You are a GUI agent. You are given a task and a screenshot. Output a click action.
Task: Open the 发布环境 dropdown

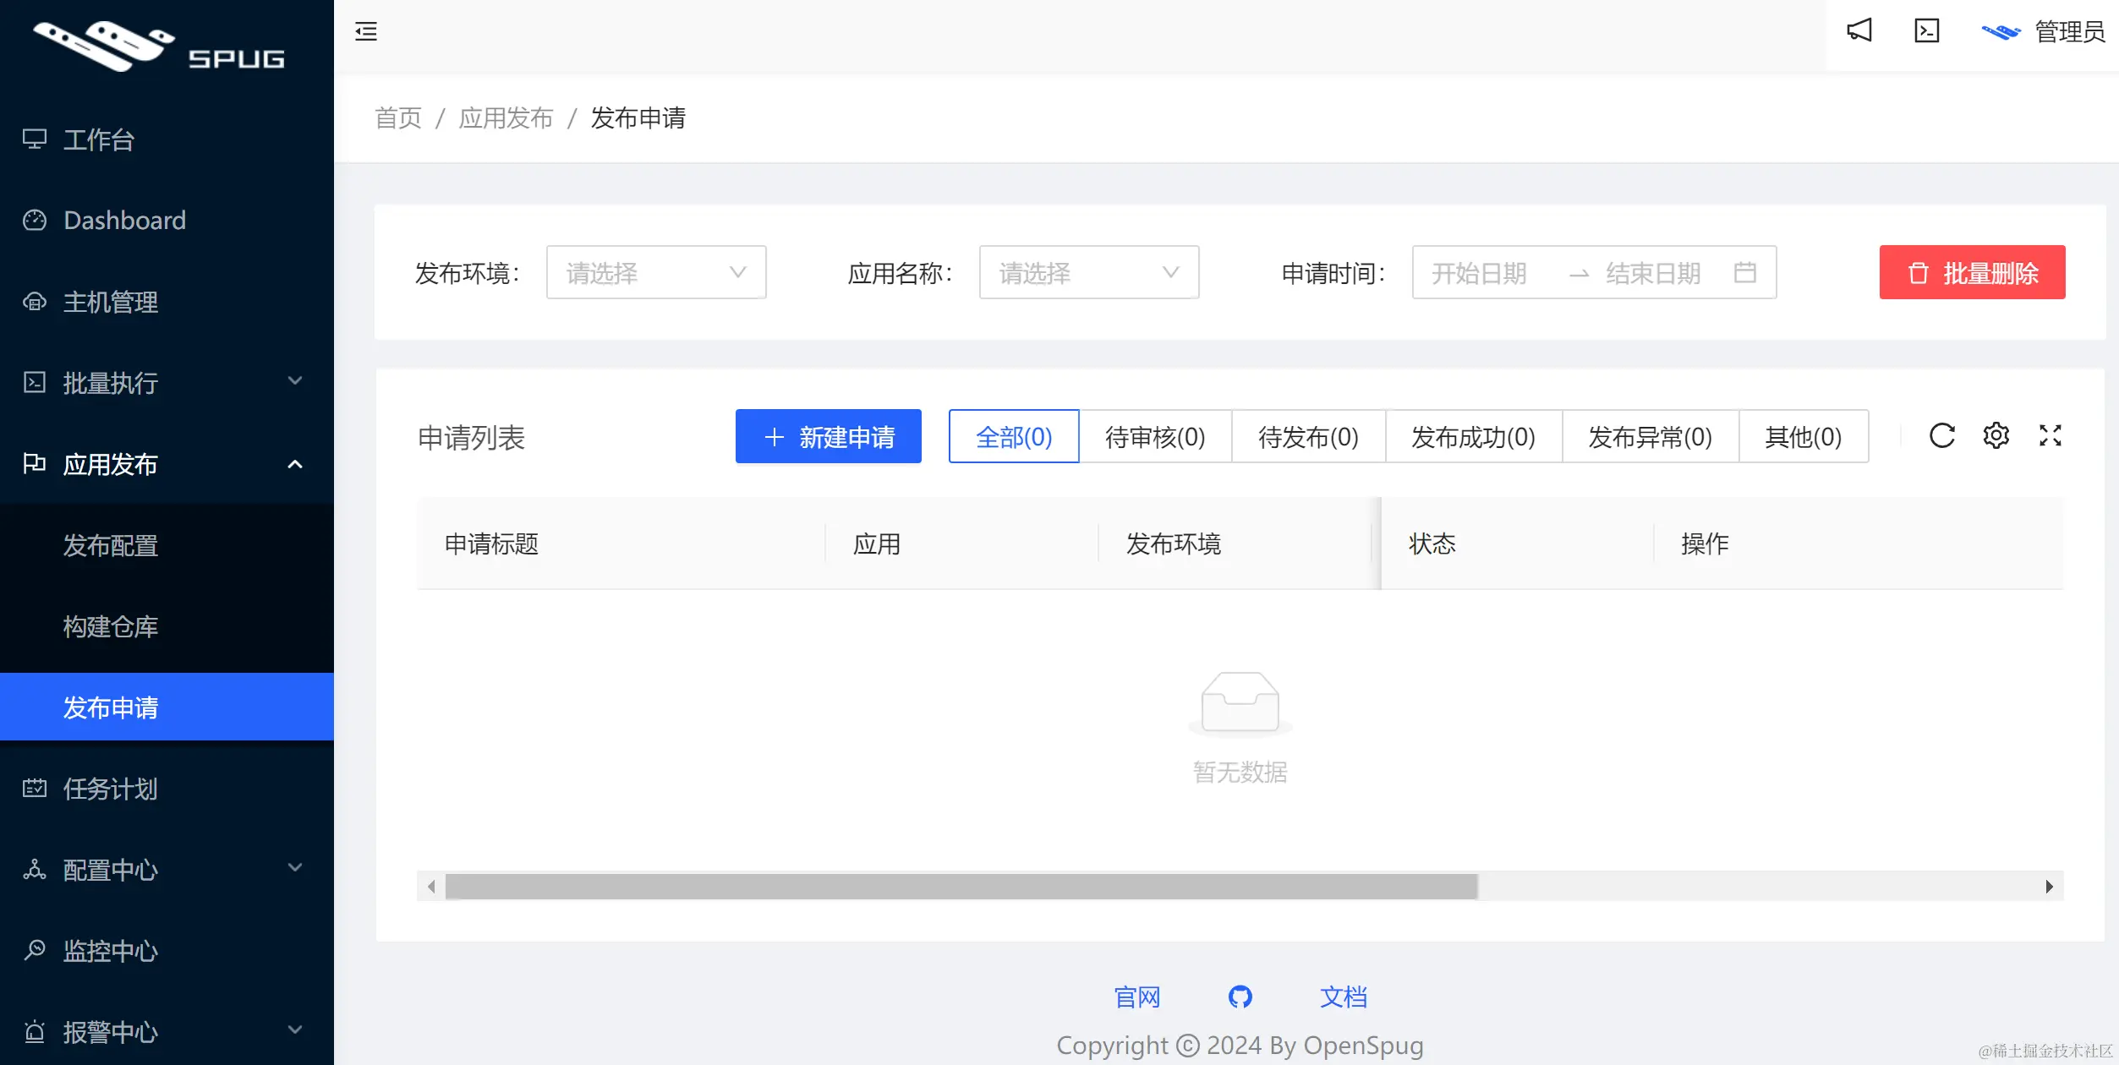click(655, 273)
